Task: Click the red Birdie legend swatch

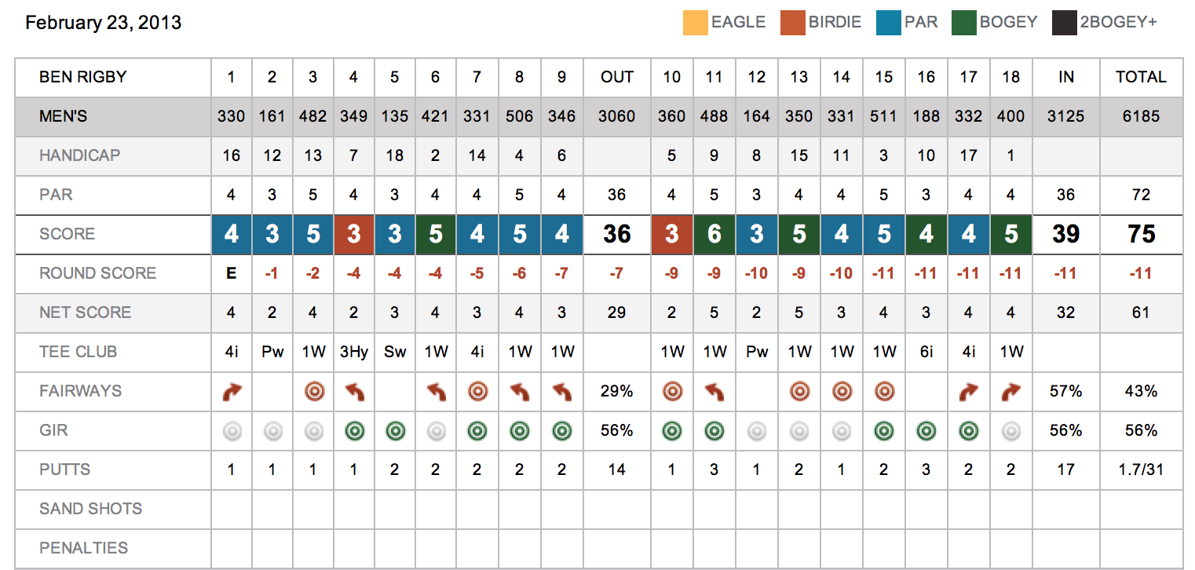Action: pyautogui.click(x=793, y=23)
